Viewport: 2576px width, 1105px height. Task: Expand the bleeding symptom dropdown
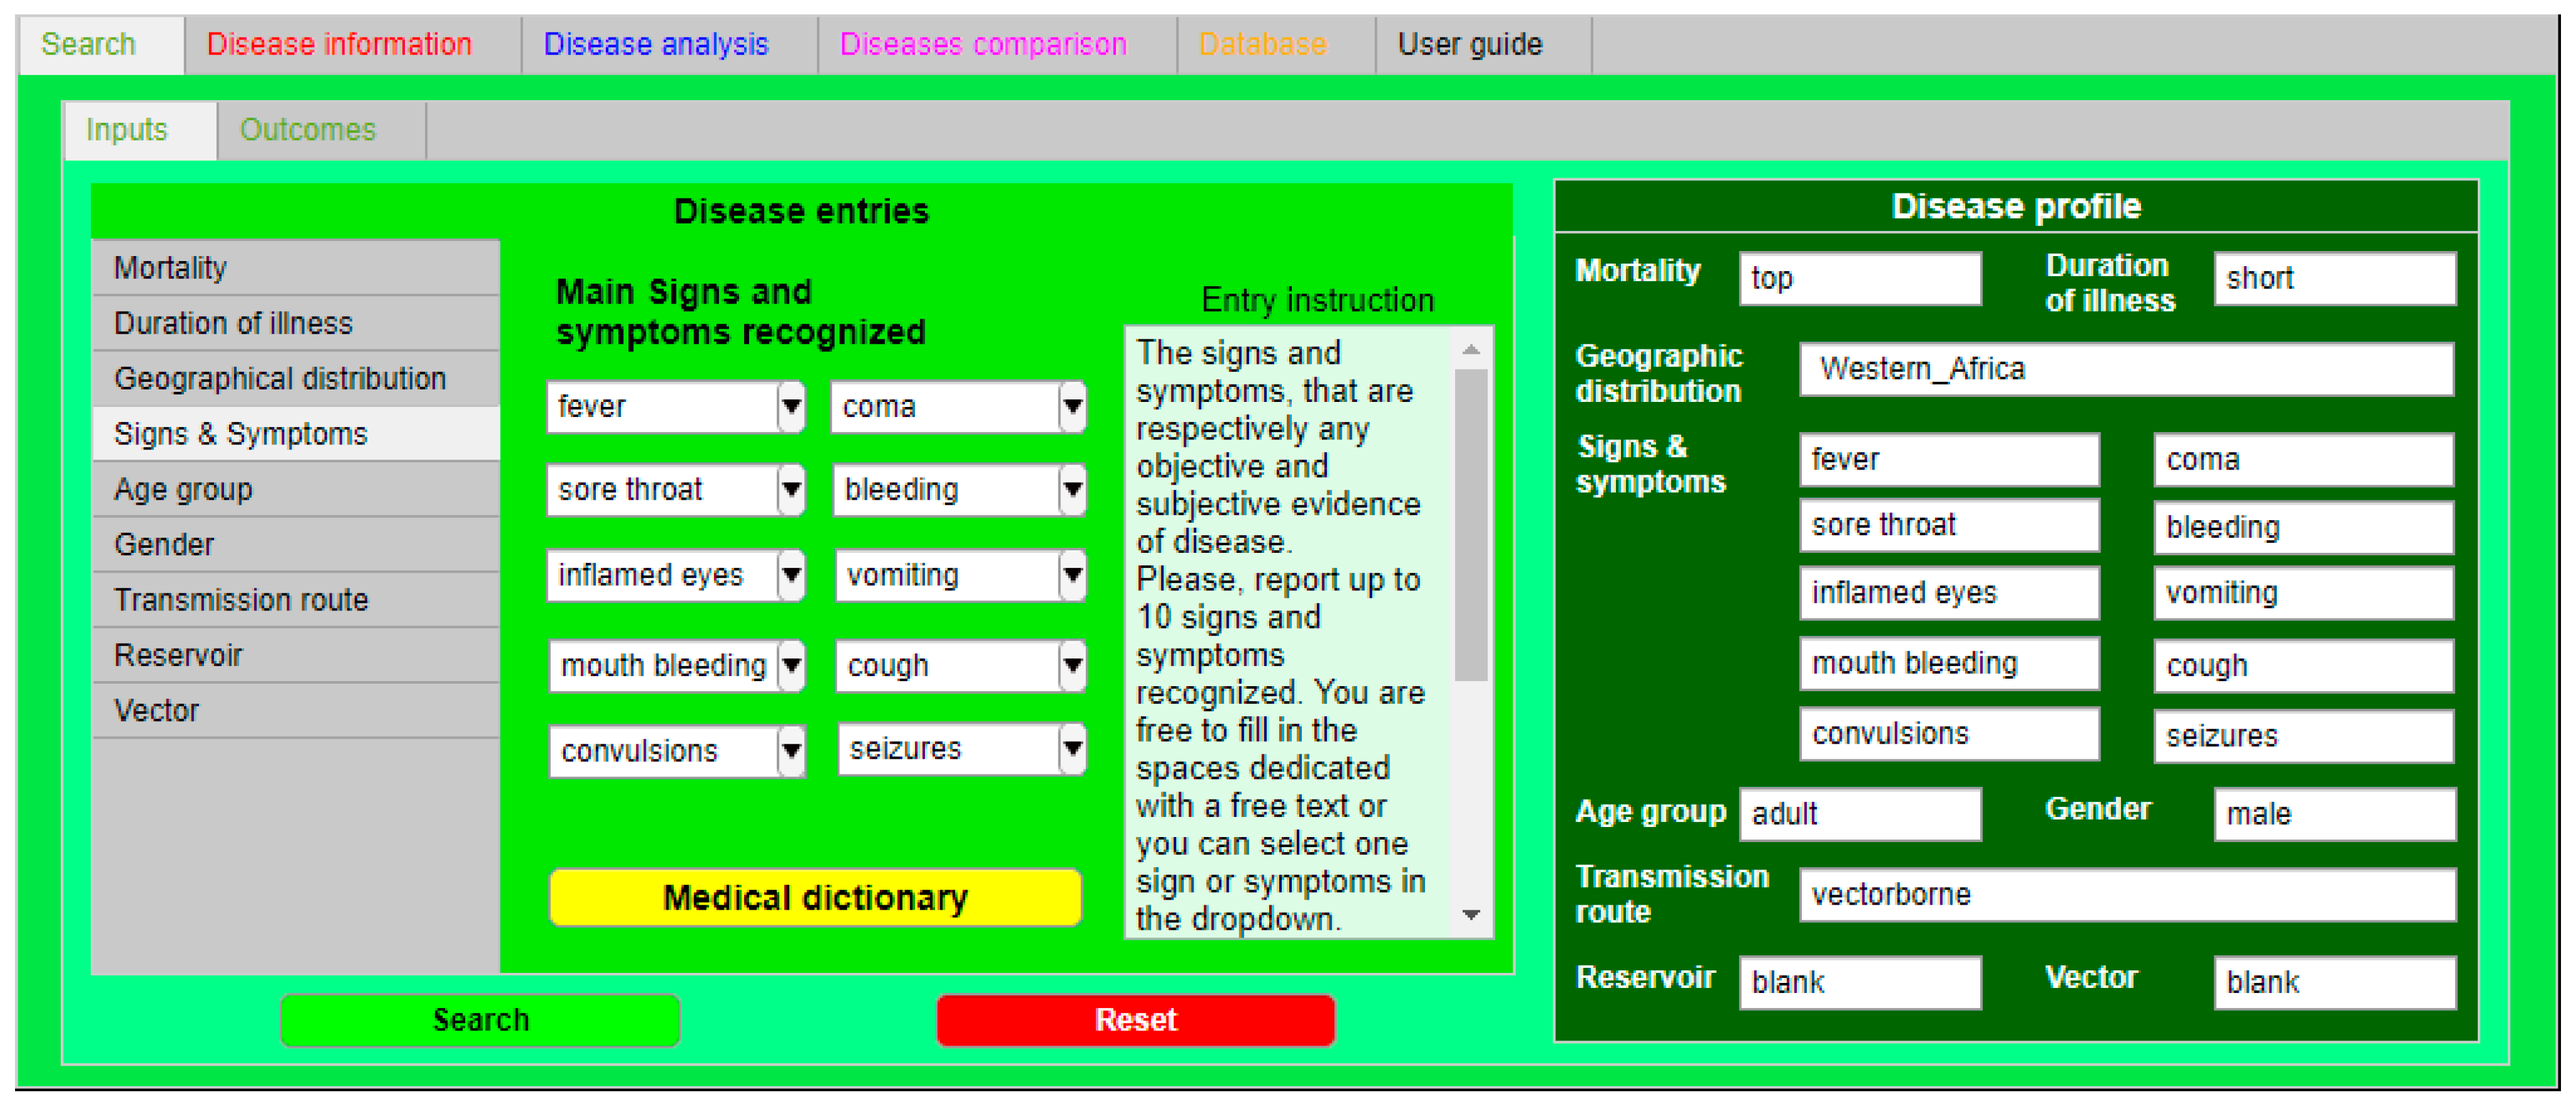coord(1072,490)
